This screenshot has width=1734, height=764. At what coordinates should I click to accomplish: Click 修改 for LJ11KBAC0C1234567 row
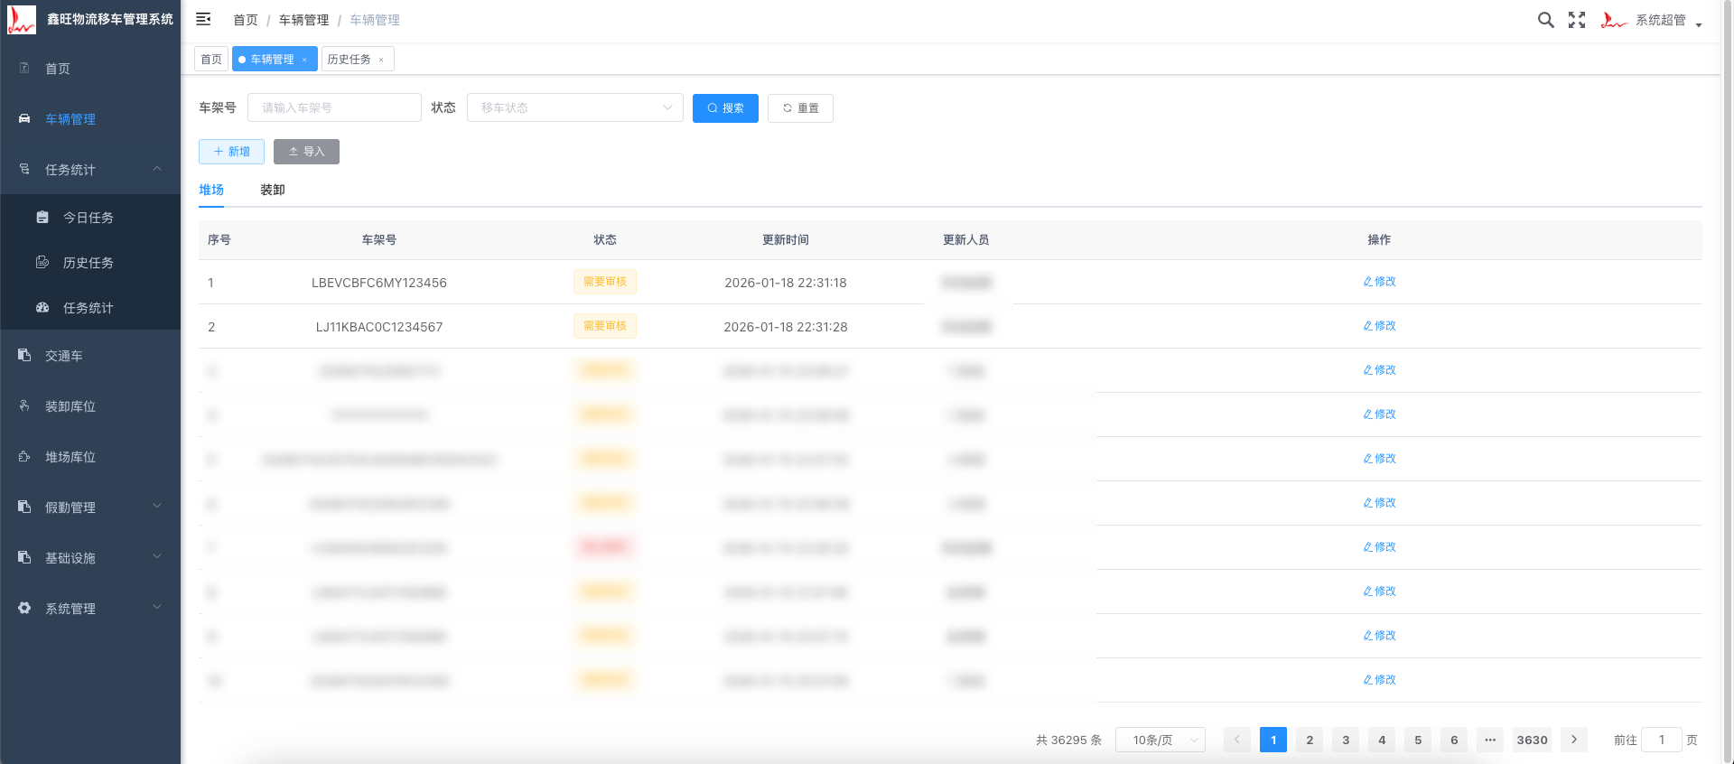pos(1379,326)
